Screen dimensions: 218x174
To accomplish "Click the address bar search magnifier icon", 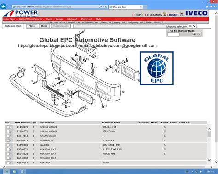I will [x=101, y=7].
